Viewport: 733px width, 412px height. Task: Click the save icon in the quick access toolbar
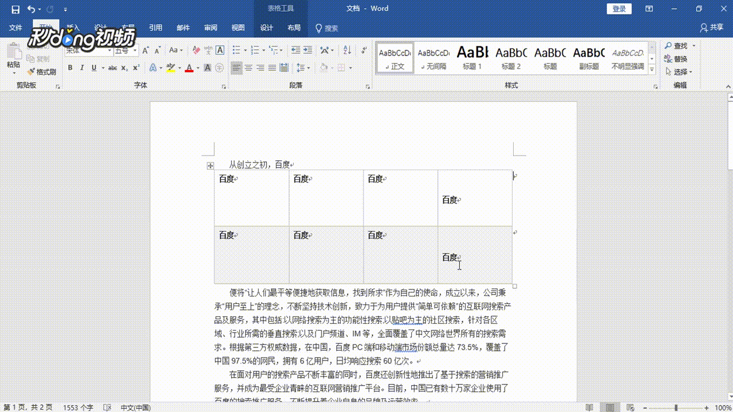(x=15, y=9)
